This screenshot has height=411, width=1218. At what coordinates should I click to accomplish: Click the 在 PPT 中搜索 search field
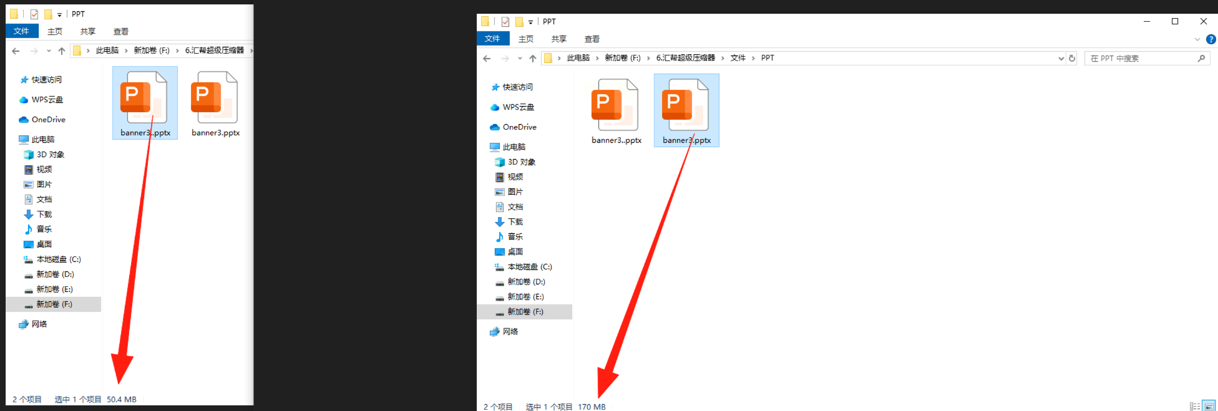pyautogui.click(x=1141, y=58)
